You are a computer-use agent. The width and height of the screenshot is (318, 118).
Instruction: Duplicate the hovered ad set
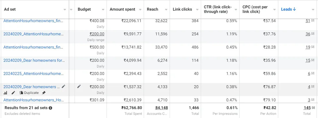point(29,93)
